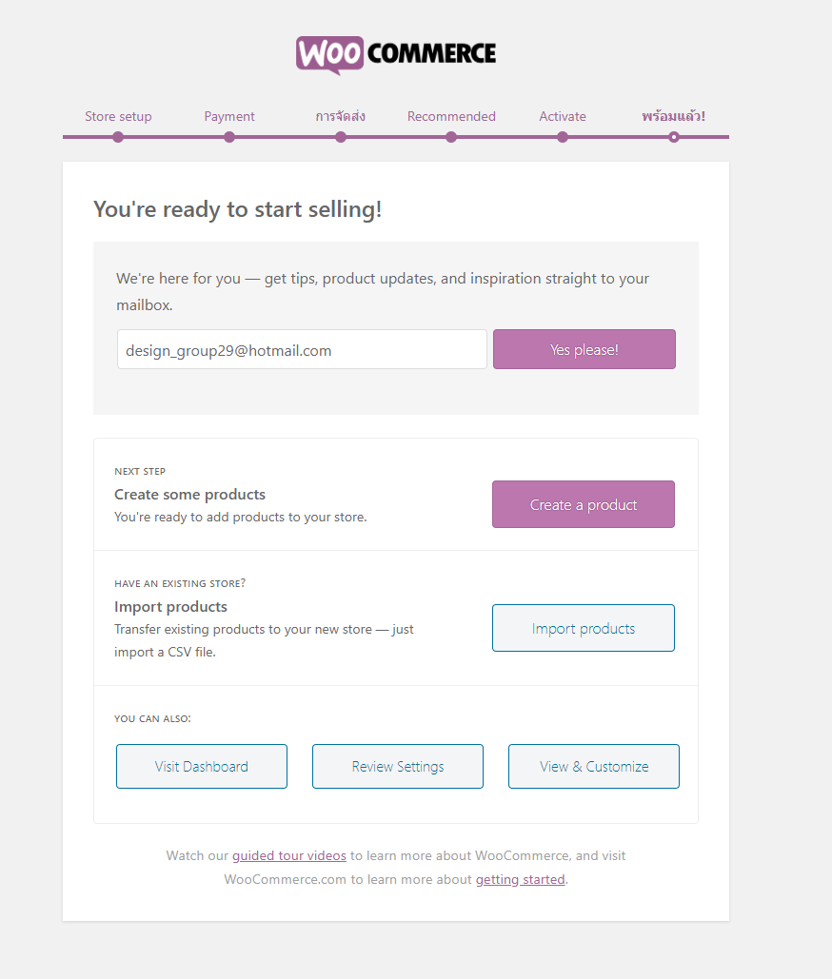Focus the newsletter email address field
The height and width of the screenshot is (979, 832).
pyautogui.click(x=302, y=349)
